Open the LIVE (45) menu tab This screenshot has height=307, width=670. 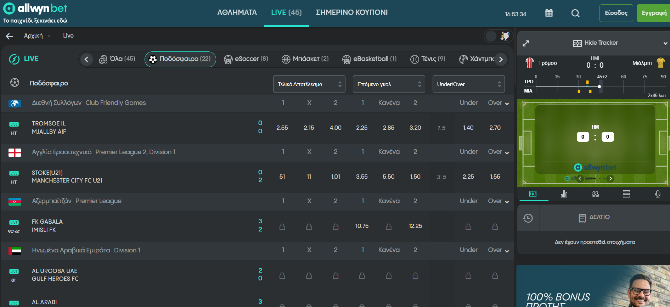coord(286,12)
